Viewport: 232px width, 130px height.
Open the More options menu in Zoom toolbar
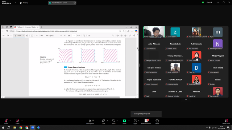coord(157,121)
